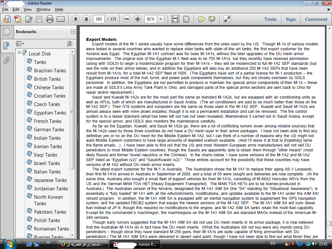Open the Tanks bookmark

point(40,62)
